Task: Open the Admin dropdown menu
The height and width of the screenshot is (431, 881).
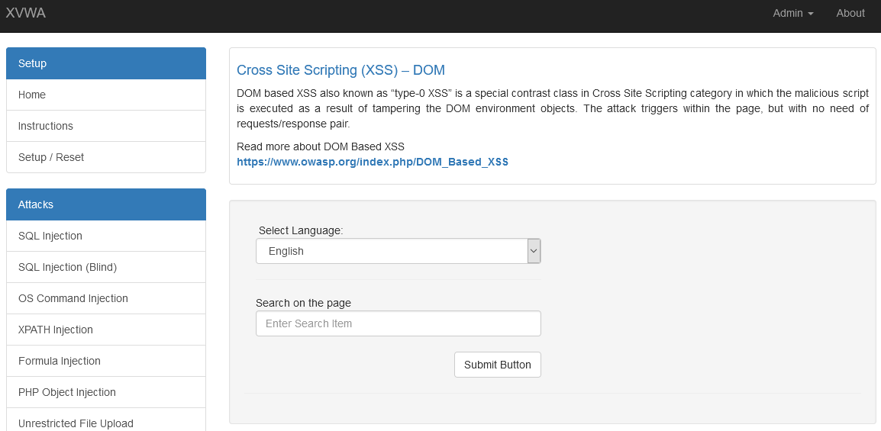Action: tap(792, 13)
